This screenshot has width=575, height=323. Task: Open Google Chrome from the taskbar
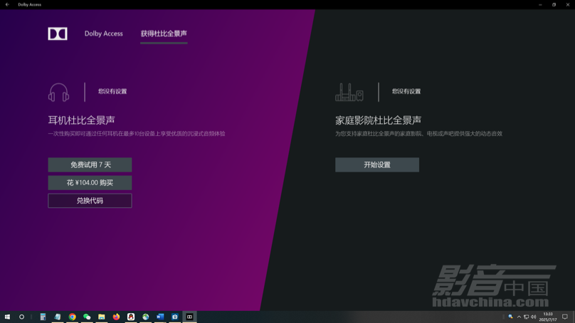coord(72,317)
